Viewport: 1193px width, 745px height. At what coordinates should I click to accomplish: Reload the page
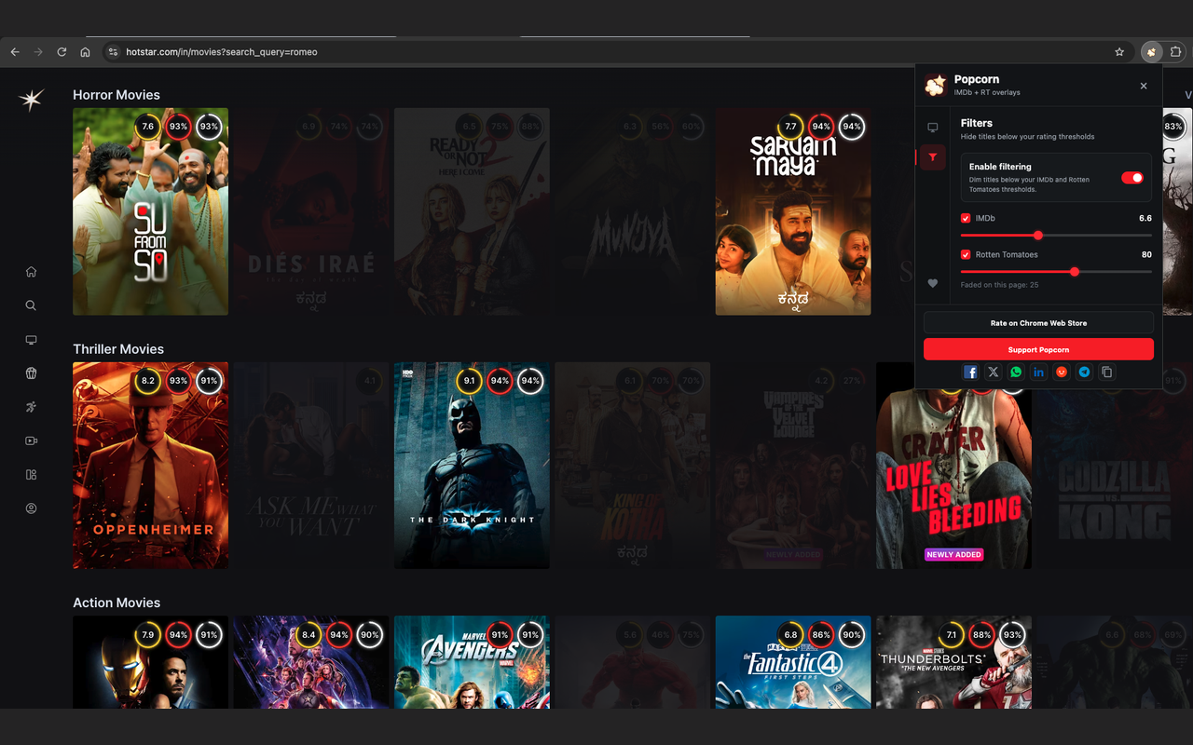62,52
